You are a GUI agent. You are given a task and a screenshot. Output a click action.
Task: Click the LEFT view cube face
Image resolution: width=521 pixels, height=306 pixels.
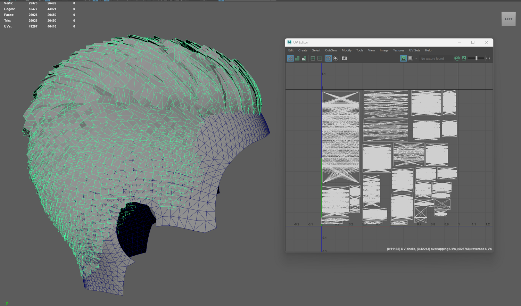pyautogui.click(x=508, y=19)
